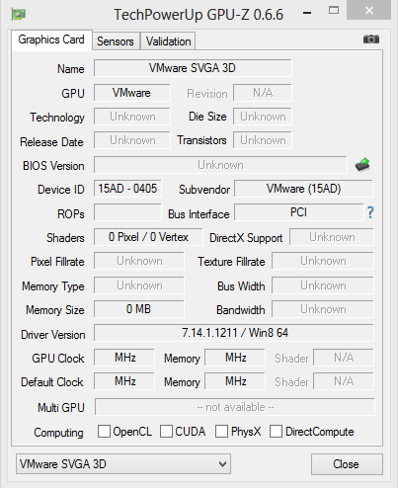Click the Texture Fillrate label

point(231,262)
